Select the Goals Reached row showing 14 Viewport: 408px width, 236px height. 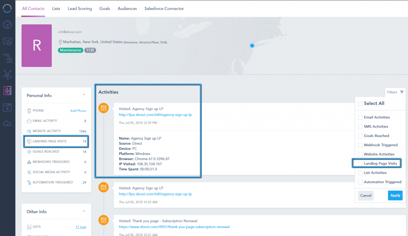(56, 151)
